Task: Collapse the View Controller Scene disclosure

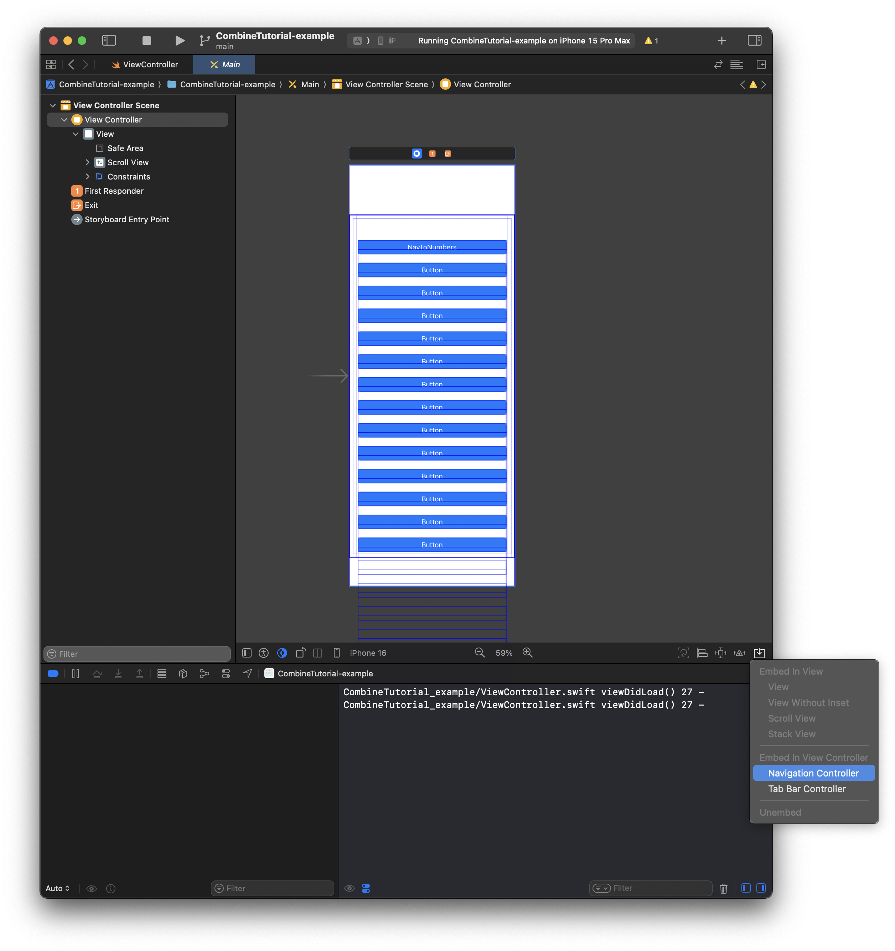Action: click(x=53, y=106)
